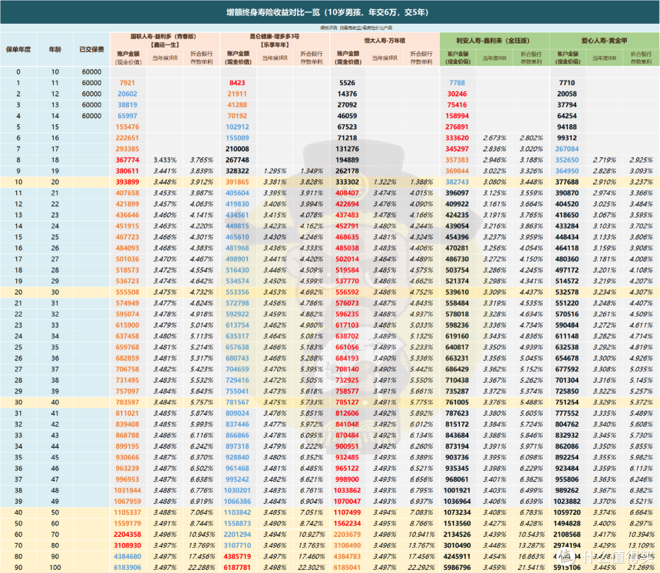Select the cell value 539610

457,292
